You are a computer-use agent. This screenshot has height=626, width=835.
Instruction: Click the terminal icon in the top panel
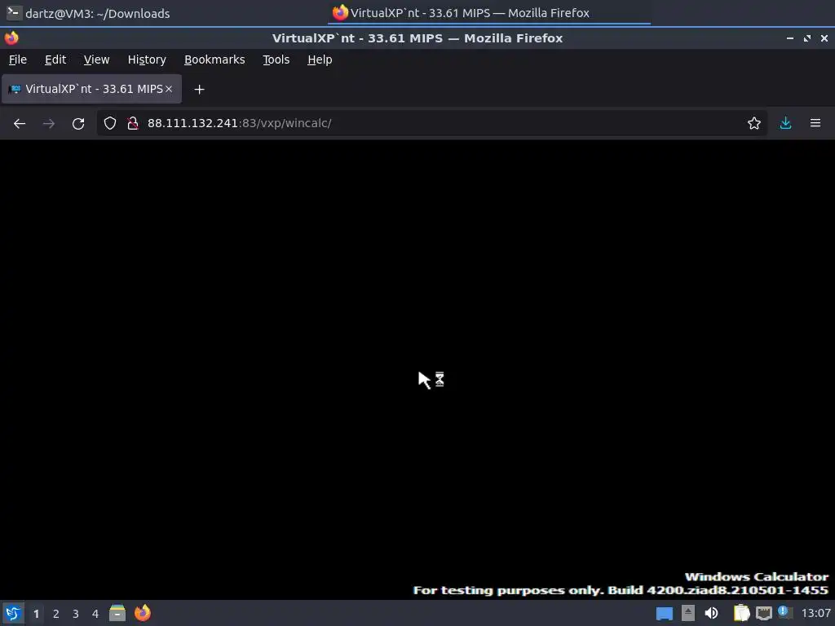(x=14, y=13)
